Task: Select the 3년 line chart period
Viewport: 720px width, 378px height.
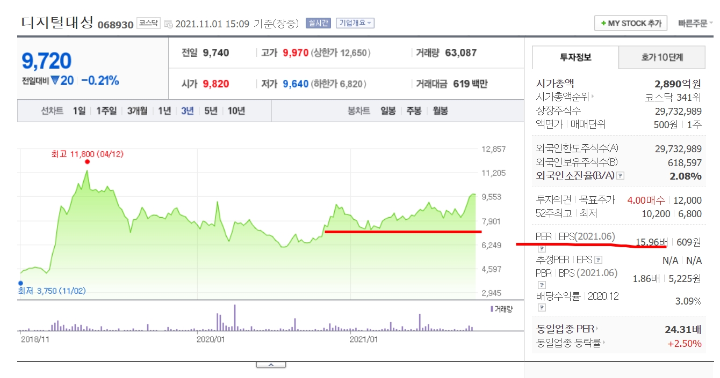Action: 188,111
